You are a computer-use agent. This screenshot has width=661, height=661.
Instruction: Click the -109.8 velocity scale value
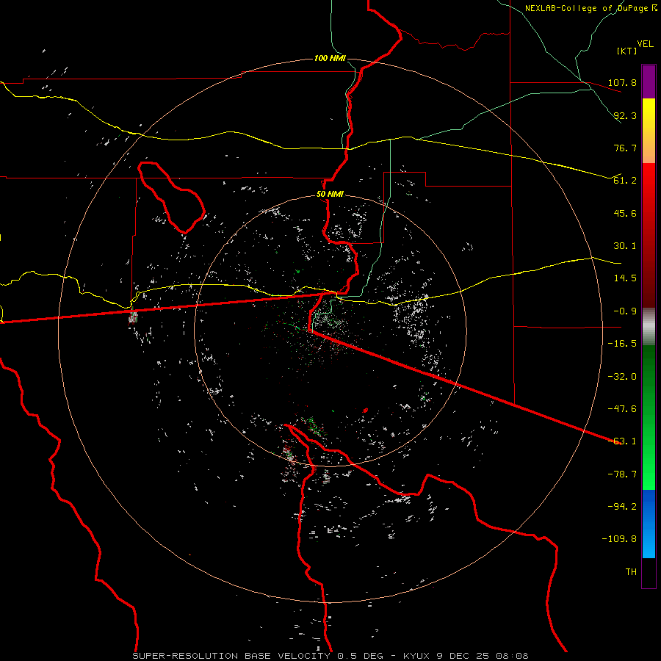(619, 539)
